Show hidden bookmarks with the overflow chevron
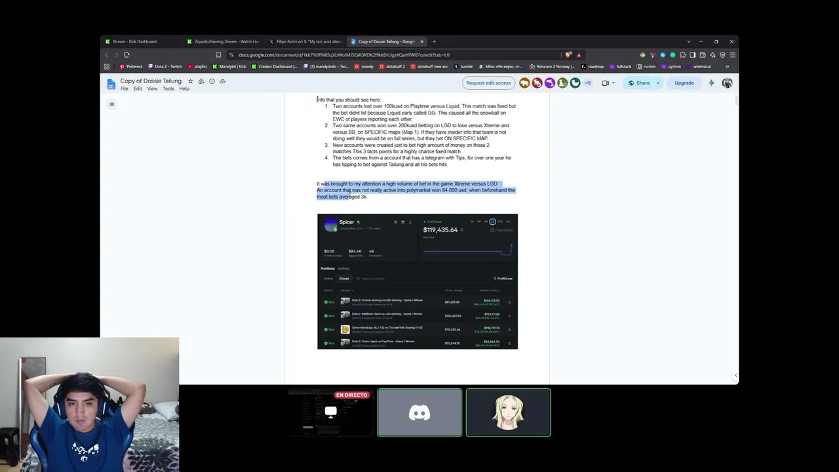The image size is (839, 472). (x=727, y=66)
